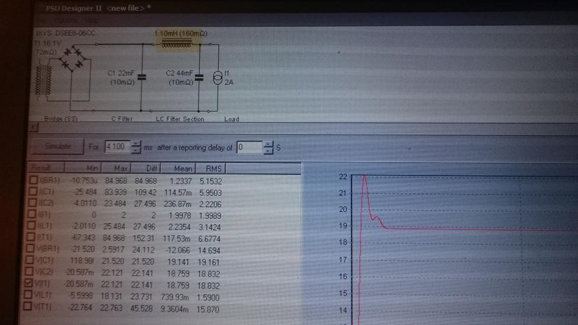This screenshot has height=325, width=578.
Task: Click the V(I1) mean value 18.759
Action: pyautogui.click(x=178, y=285)
